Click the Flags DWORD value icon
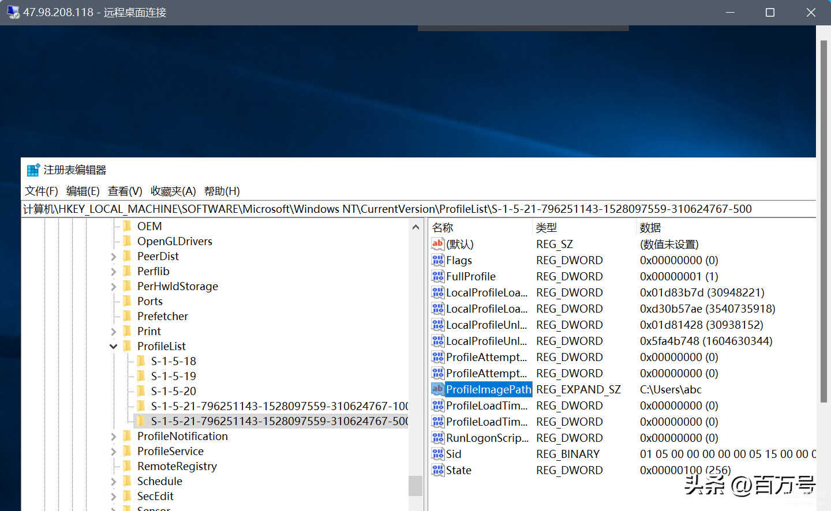Viewport: 831px width, 511px height. [437, 260]
